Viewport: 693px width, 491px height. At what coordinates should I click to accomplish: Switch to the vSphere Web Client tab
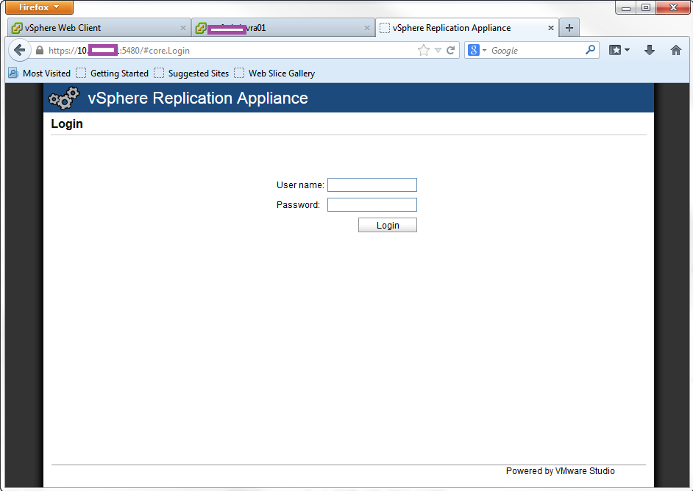(99, 28)
